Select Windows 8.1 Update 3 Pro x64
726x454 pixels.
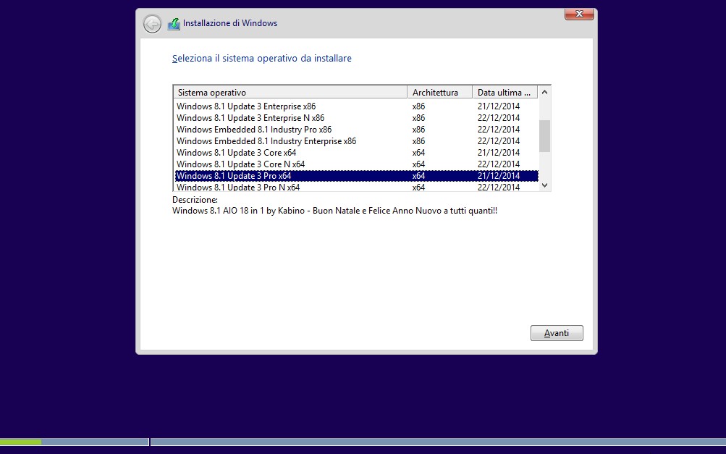point(357,175)
